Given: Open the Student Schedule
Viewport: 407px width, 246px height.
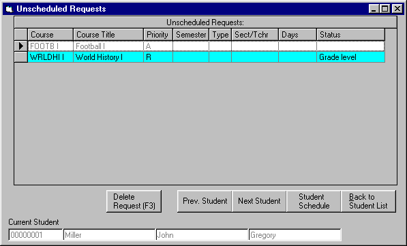Looking at the screenshot, I should pyautogui.click(x=314, y=202).
